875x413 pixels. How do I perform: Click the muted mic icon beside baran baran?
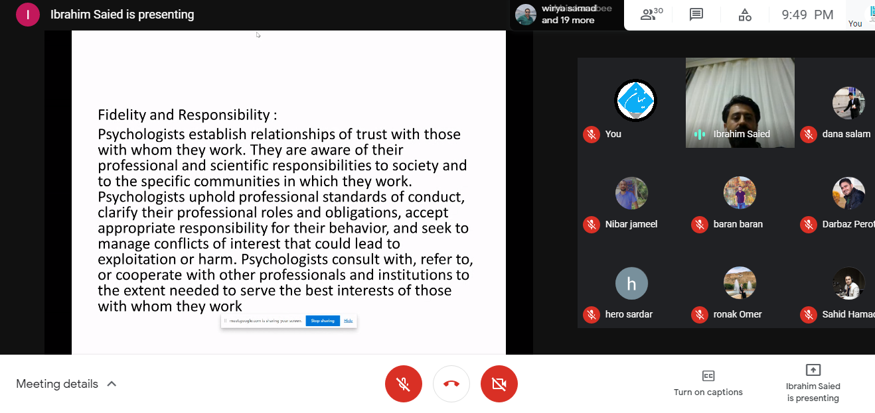coord(699,224)
